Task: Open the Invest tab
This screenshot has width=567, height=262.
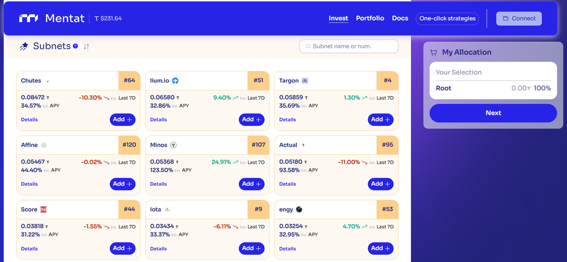Action: point(338,18)
